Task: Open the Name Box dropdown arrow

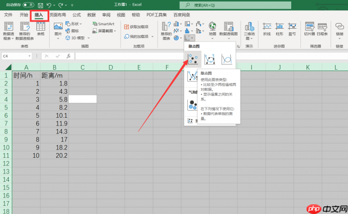Action: coord(29,56)
